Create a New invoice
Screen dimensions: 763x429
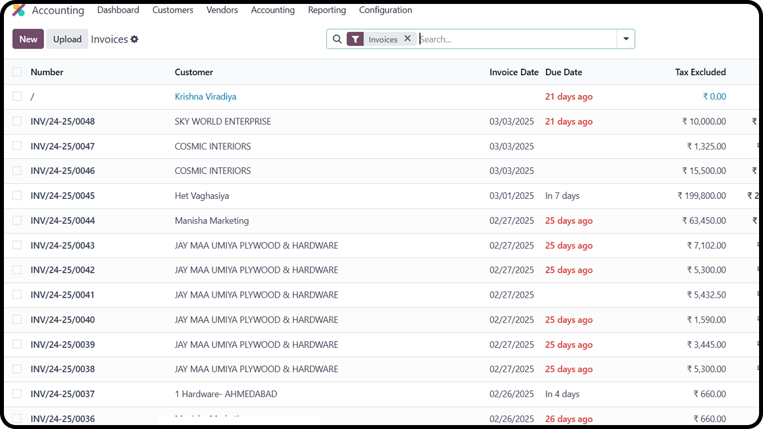[28, 39]
